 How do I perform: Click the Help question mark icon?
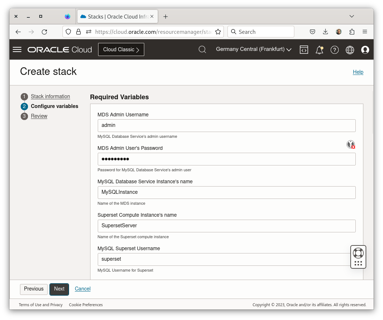[x=335, y=50]
